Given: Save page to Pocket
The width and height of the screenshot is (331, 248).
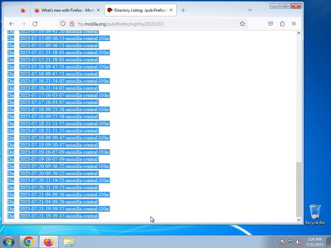Looking at the screenshot, I should [x=271, y=24].
